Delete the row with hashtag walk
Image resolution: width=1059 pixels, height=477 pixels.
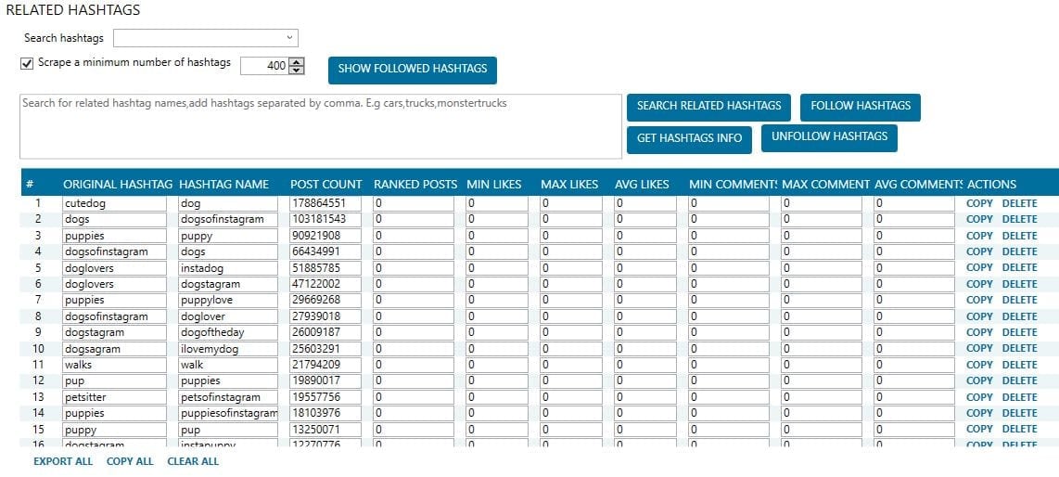1019,365
